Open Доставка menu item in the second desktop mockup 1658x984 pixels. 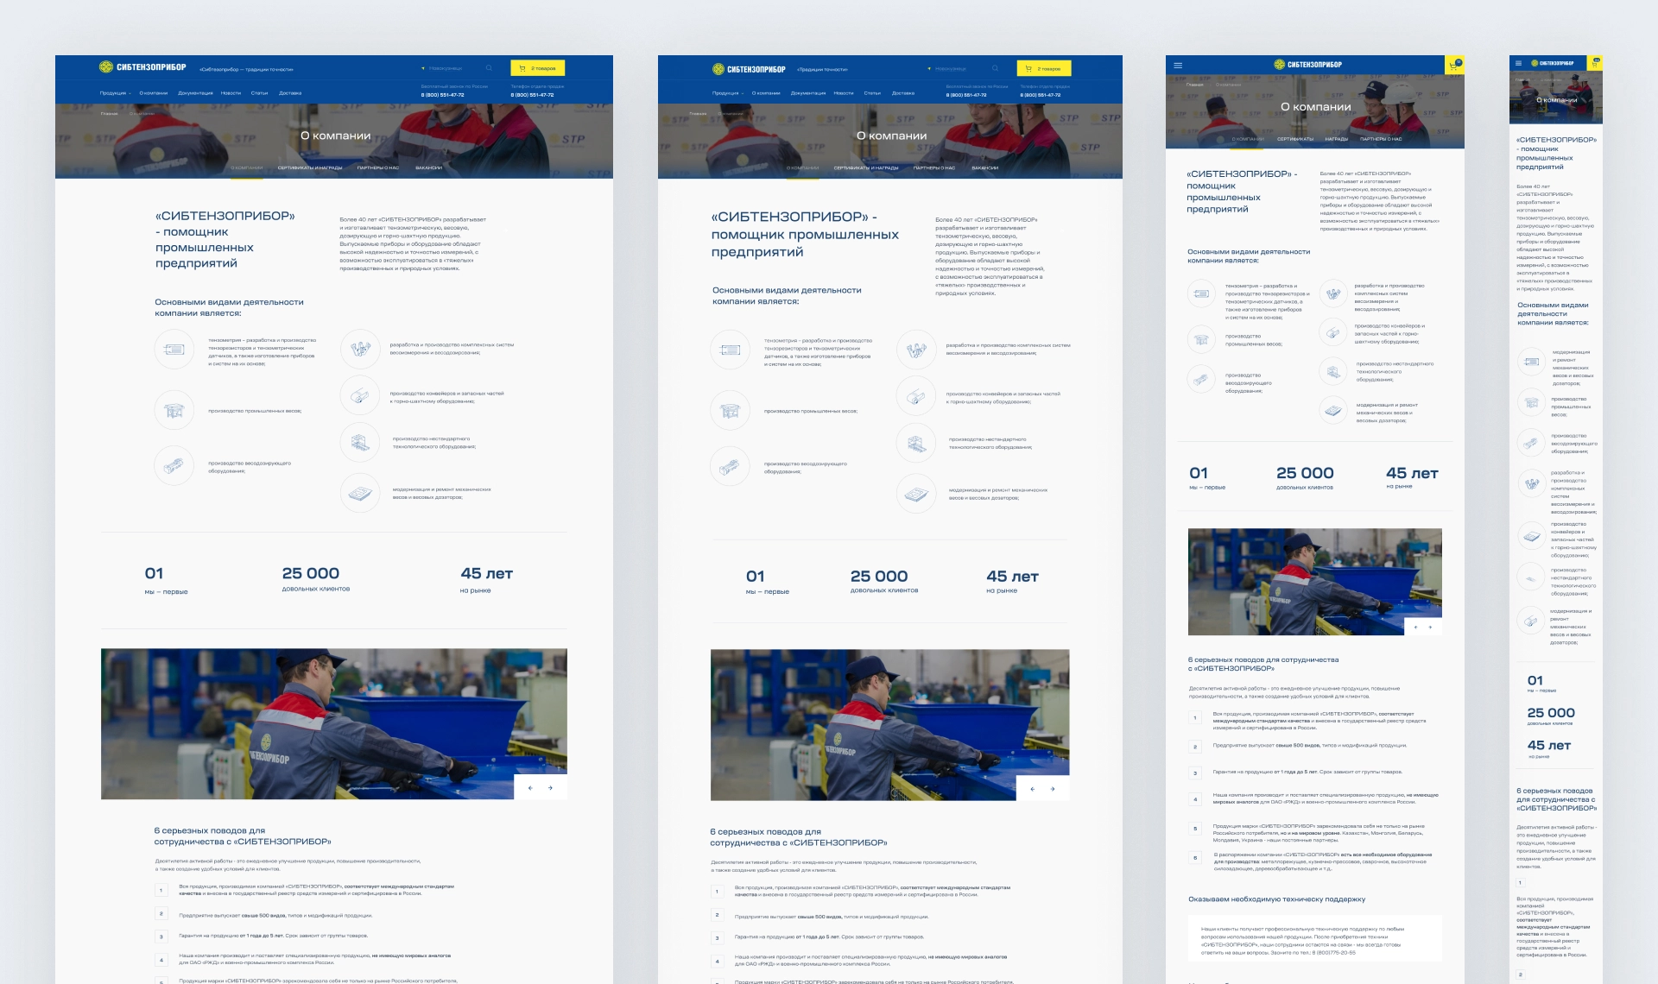coord(903,93)
